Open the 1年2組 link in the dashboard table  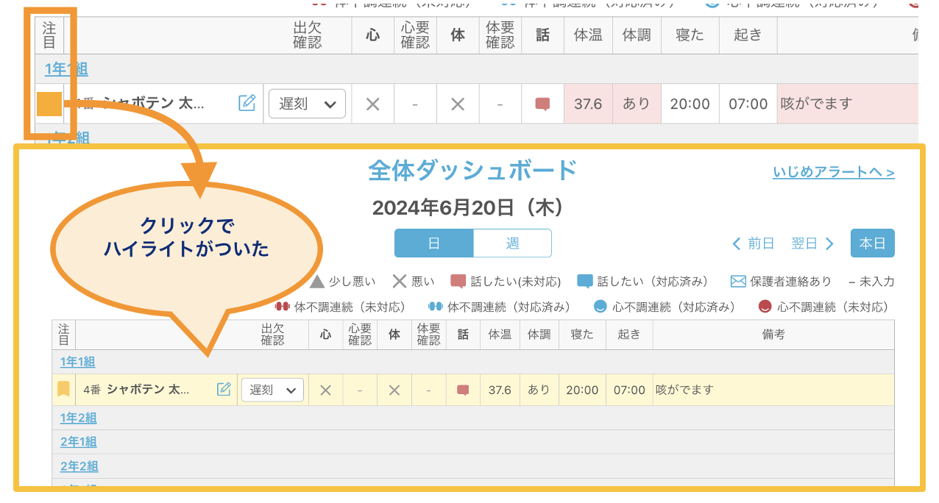click(79, 418)
